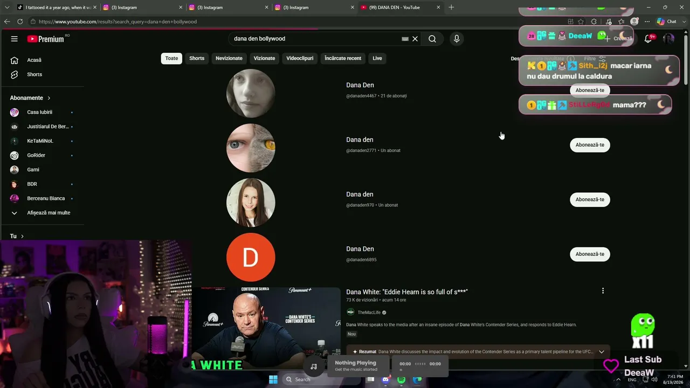
Task: Filter results by Vizionate
Action: coord(264,58)
